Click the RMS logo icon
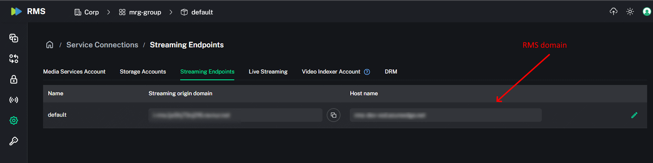 pos(16,11)
